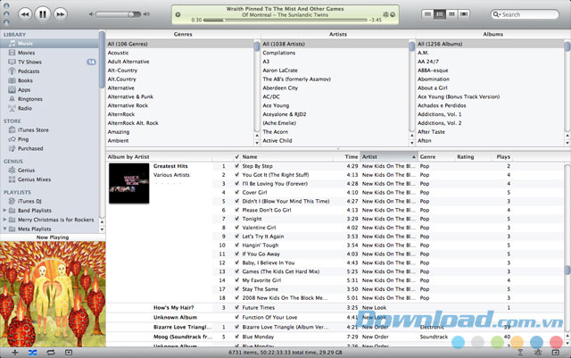Add a new playlist with plus button
The height and width of the screenshot is (358, 571).
(x=15, y=353)
